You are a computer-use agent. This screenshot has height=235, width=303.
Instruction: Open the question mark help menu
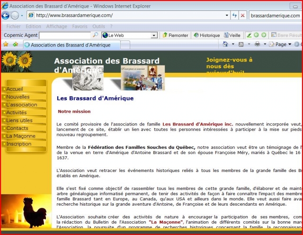[111, 27]
